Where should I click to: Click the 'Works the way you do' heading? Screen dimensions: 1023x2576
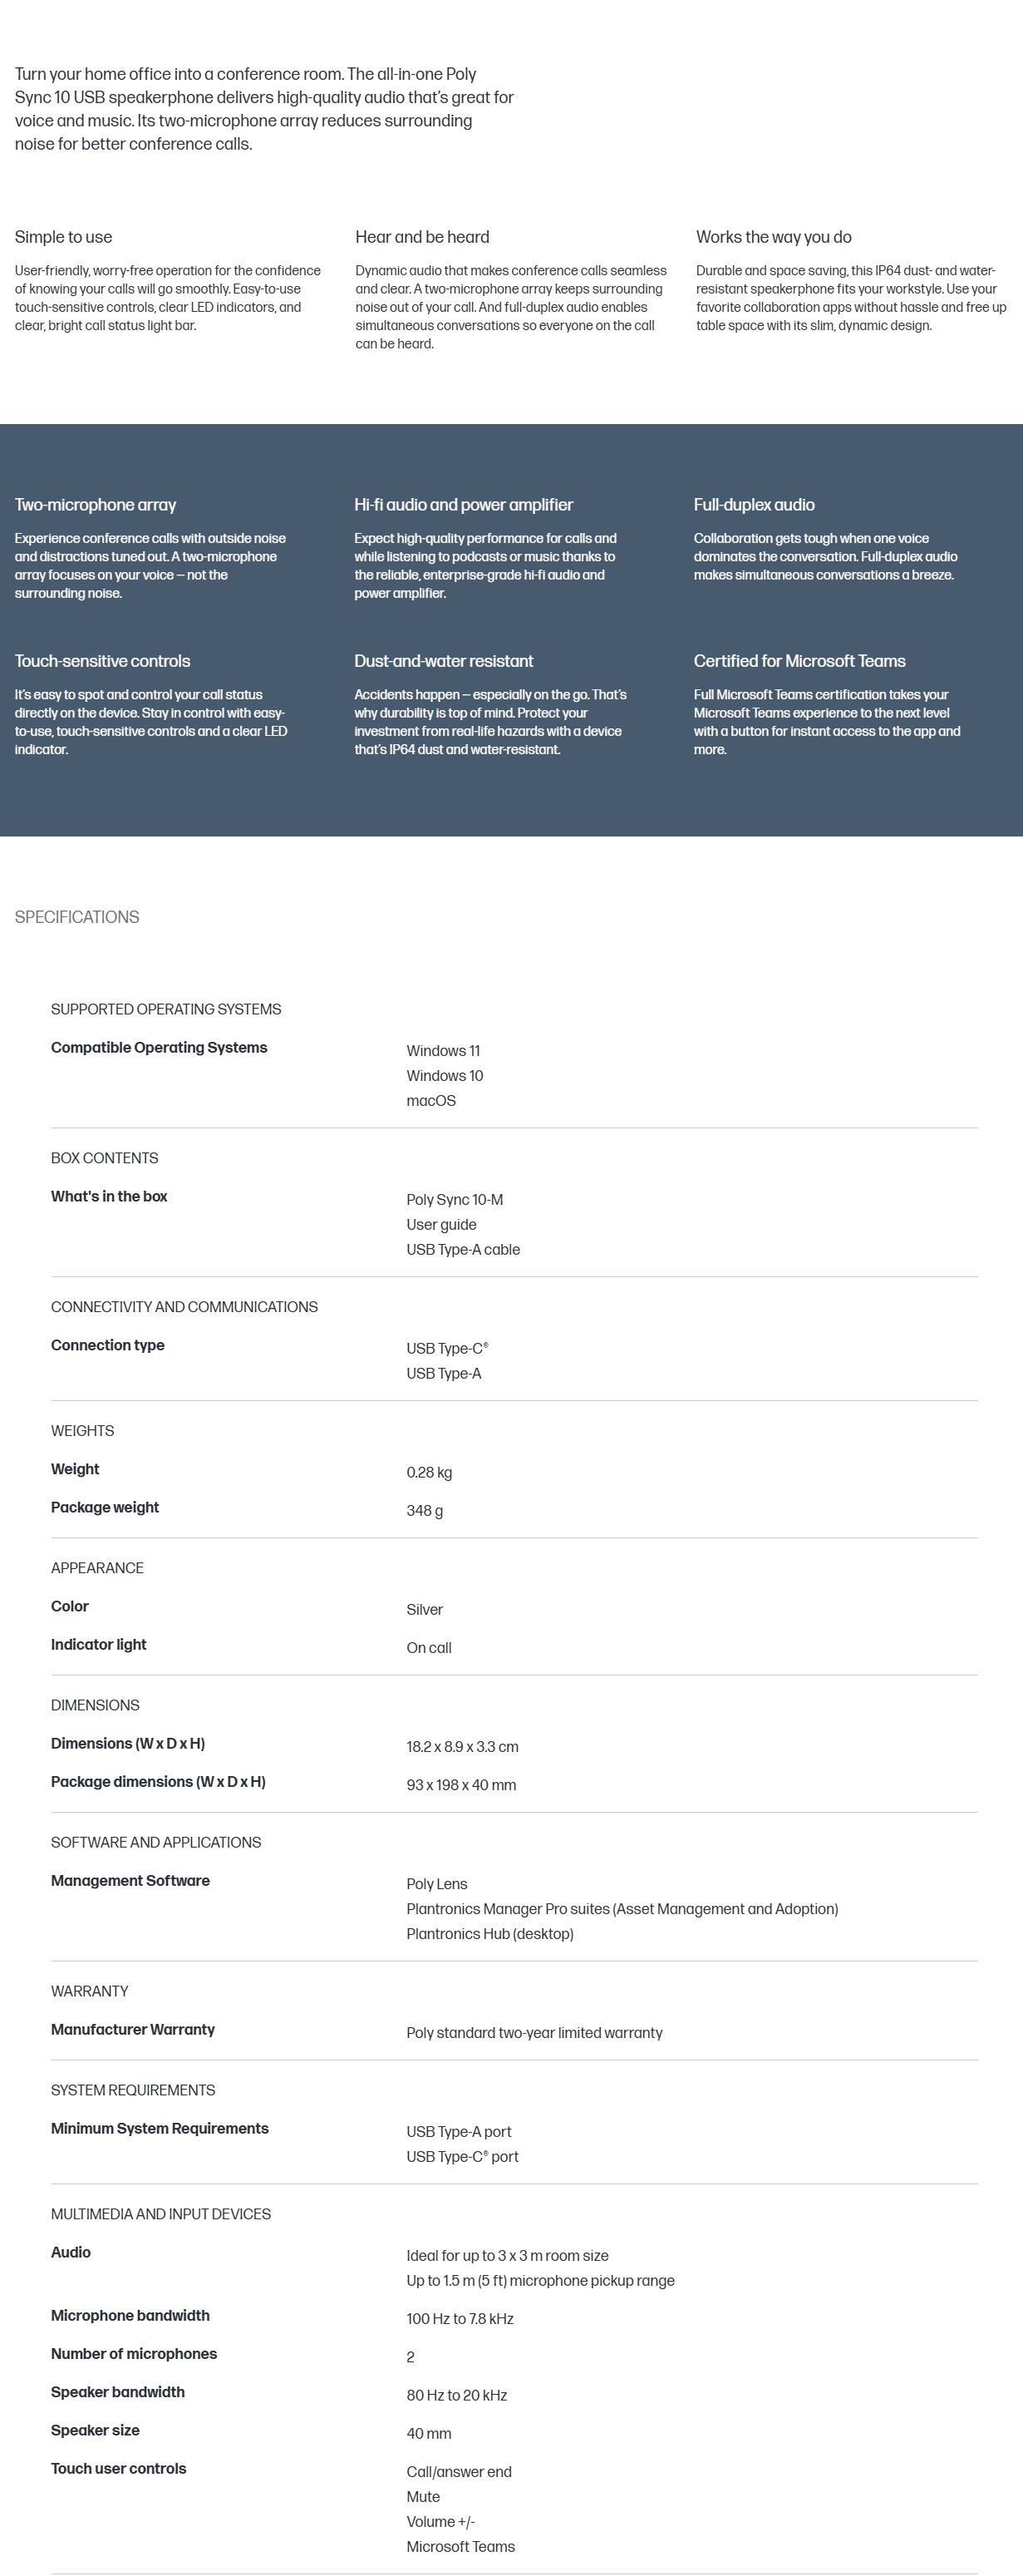[x=775, y=237]
